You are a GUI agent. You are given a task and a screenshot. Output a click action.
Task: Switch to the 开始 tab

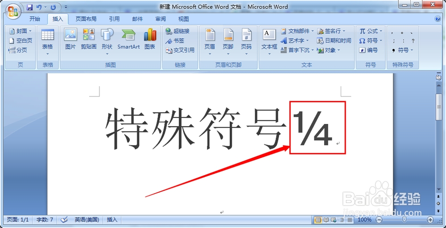pos(35,19)
